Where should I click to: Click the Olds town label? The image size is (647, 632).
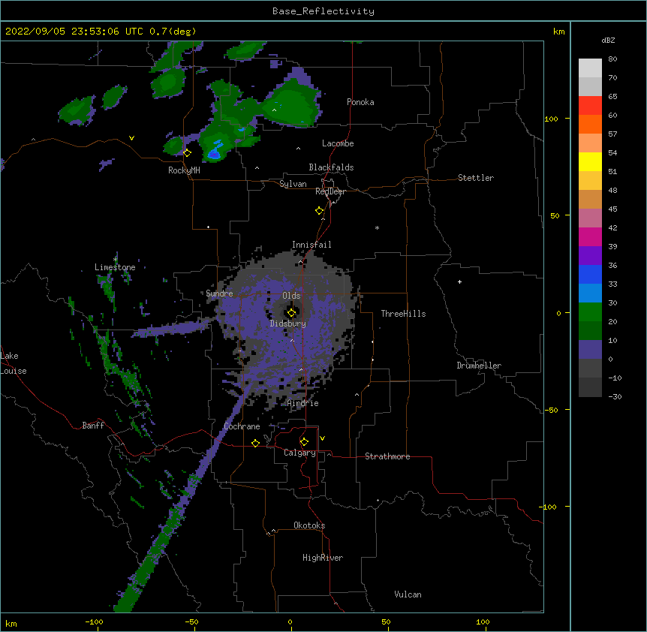click(x=291, y=296)
